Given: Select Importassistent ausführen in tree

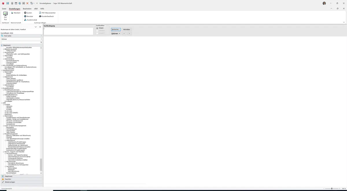Looking at the screenshot, I should click(x=14, y=80).
